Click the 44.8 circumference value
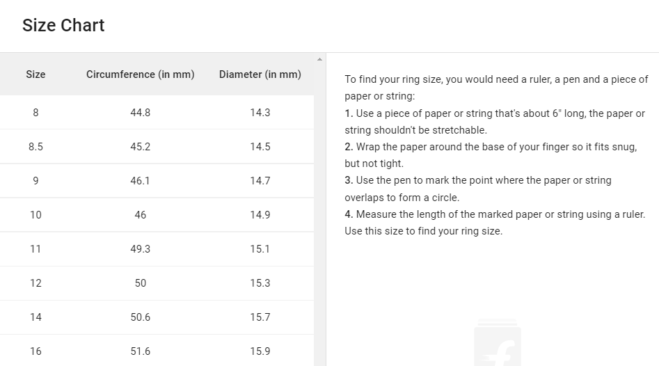The height and width of the screenshot is (366, 659). [x=141, y=113]
